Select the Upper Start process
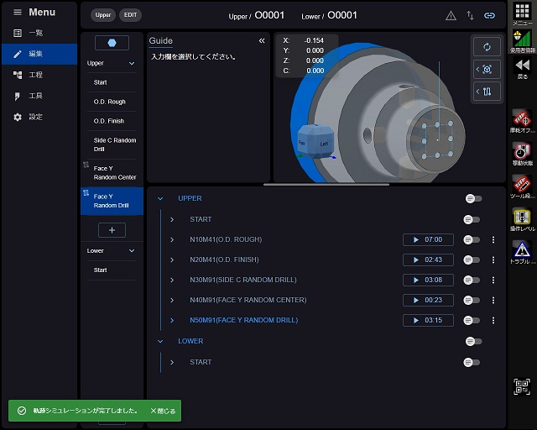Screen dimensions: 537x430 point(112,82)
